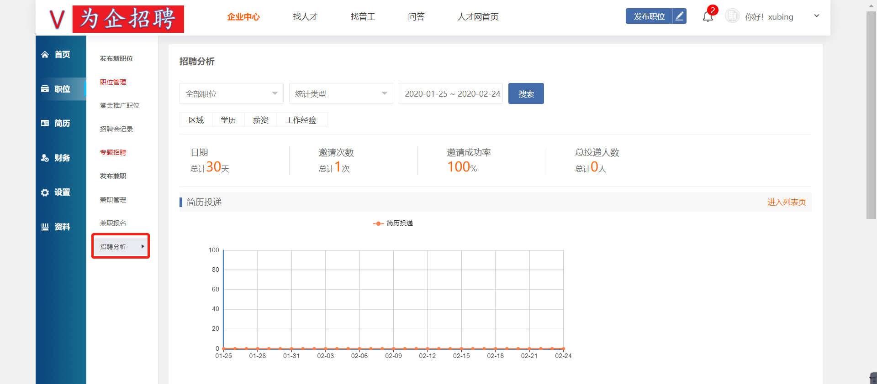
Task: Click the 为企招聘 site logo
Action: click(116, 19)
